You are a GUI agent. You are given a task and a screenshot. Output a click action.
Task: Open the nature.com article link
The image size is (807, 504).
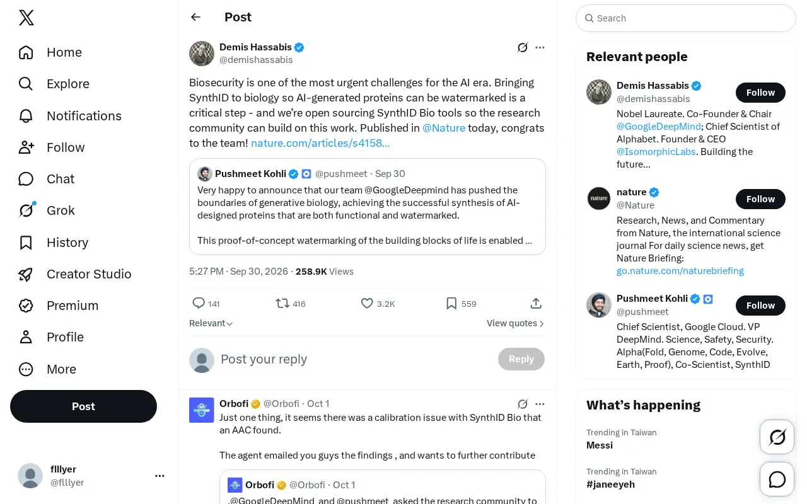pos(320,143)
